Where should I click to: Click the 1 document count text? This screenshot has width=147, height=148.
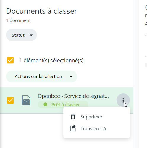18,20
